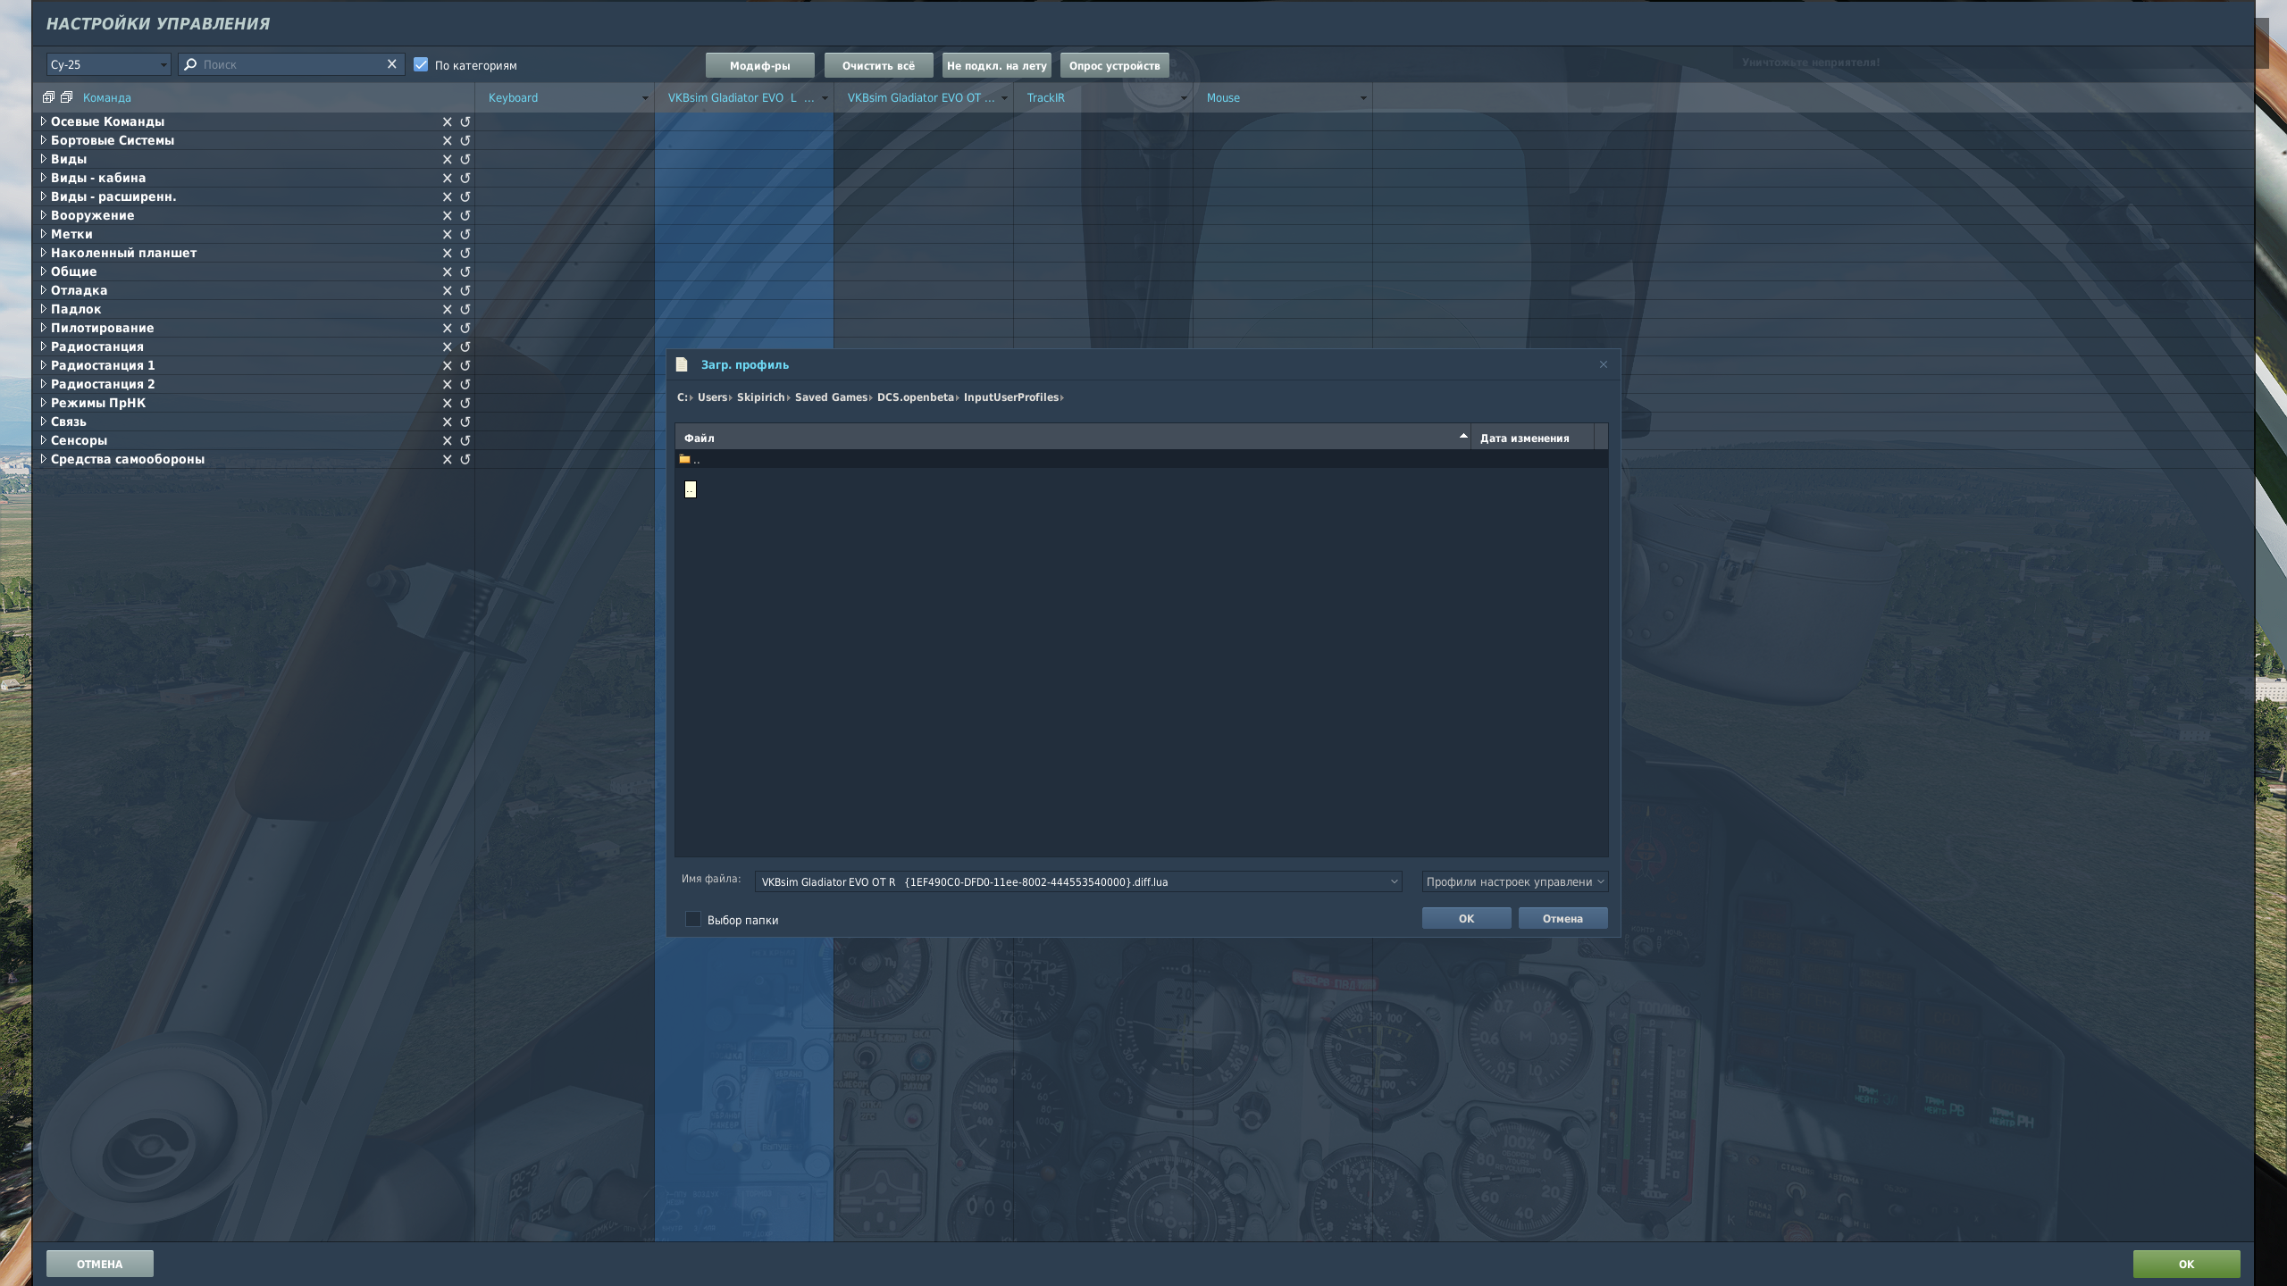The height and width of the screenshot is (1286, 2287).
Task: Expand the Радиостанция category
Action: 43,347
